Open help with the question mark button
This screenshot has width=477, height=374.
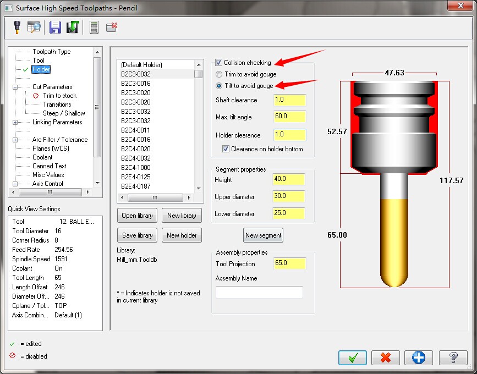[453, 358]
